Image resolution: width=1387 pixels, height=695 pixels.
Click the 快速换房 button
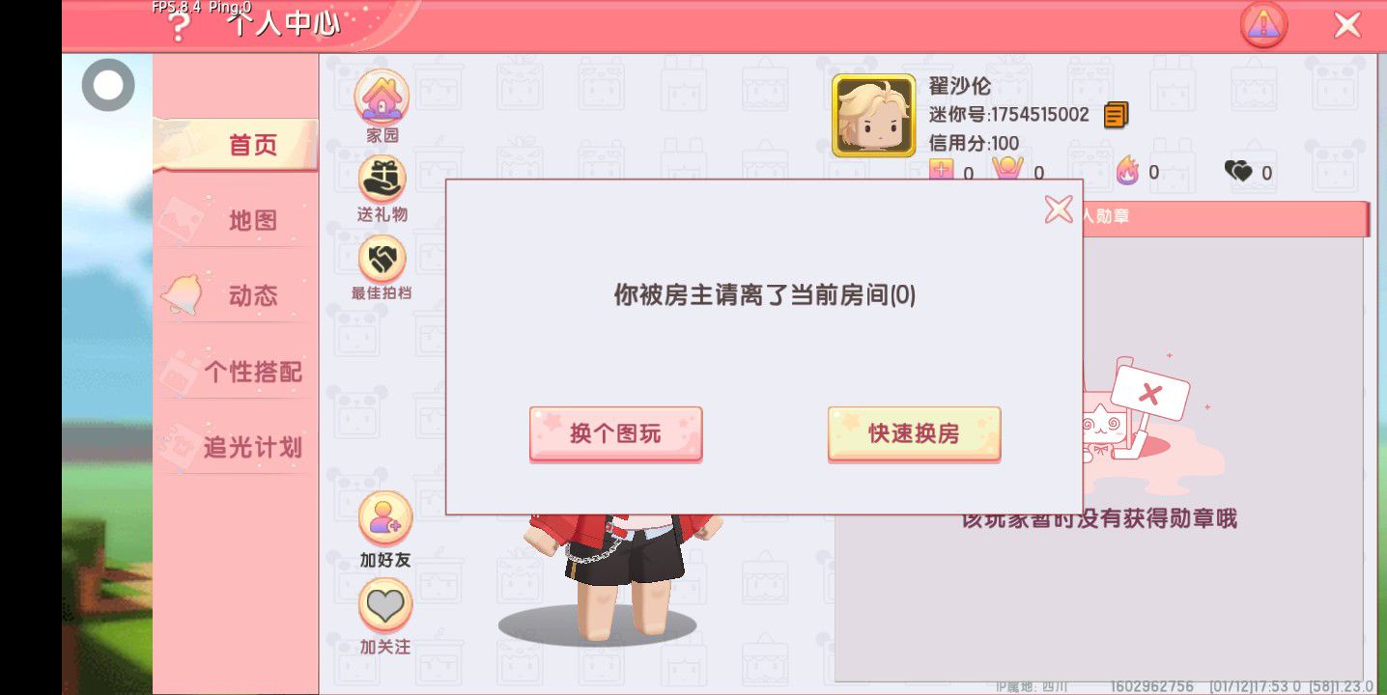tap(914, 433)
